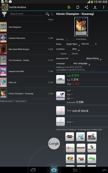Tap the Quantity field
This screenshot has width=108, height=173.
67,39
